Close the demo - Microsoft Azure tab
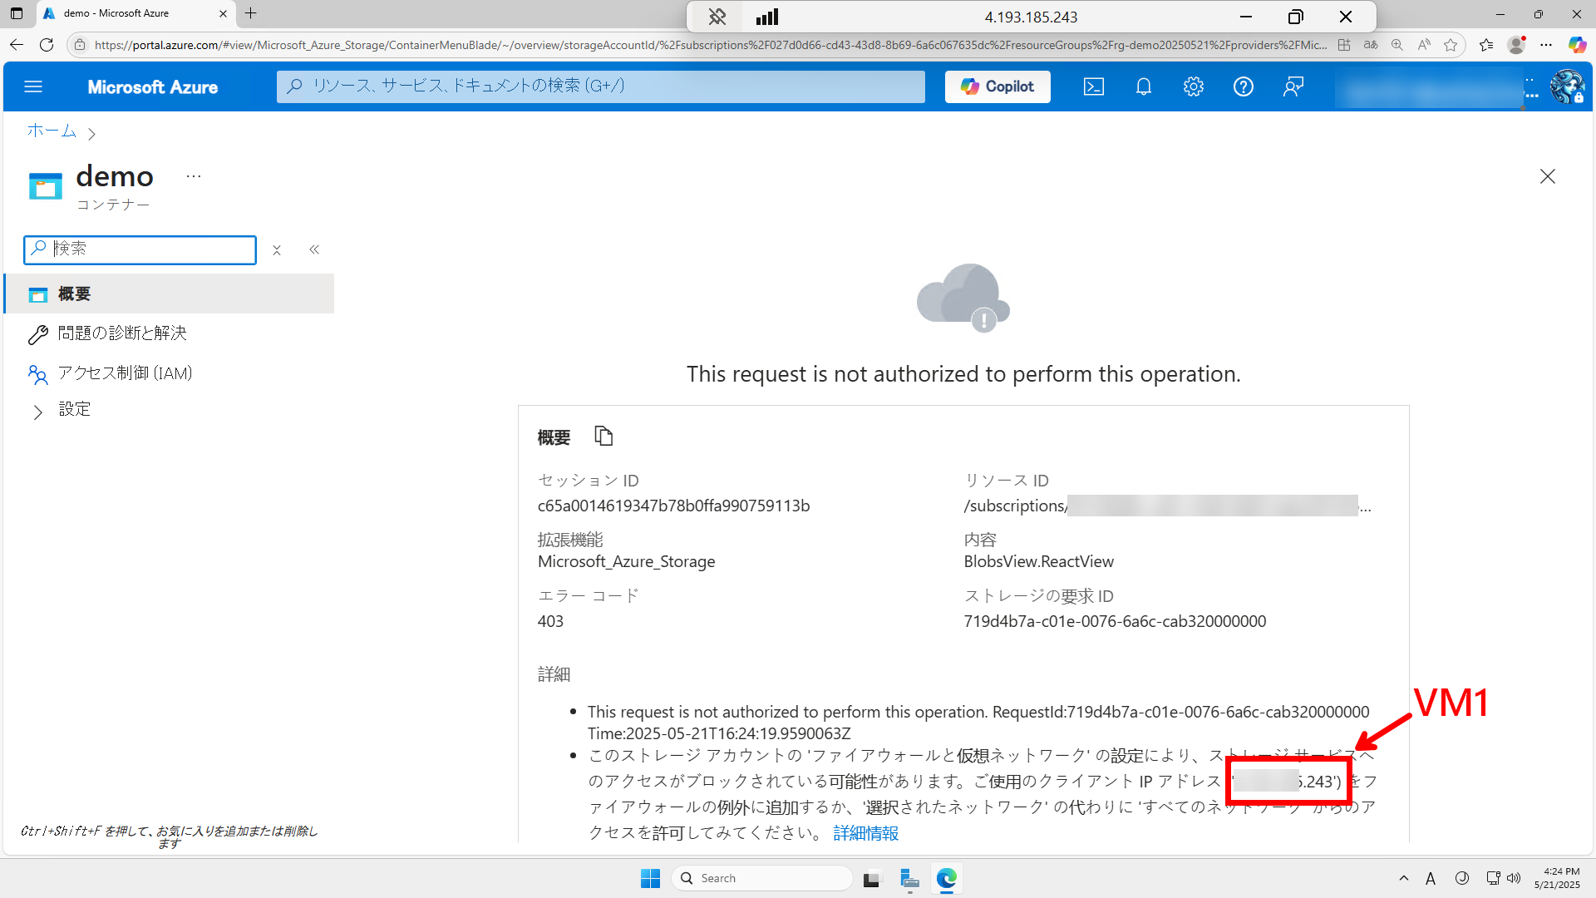 223,13
